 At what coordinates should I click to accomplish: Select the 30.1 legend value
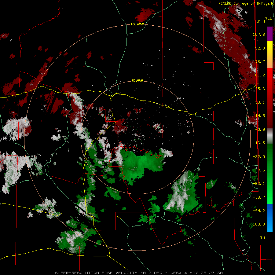pos(260,102)
